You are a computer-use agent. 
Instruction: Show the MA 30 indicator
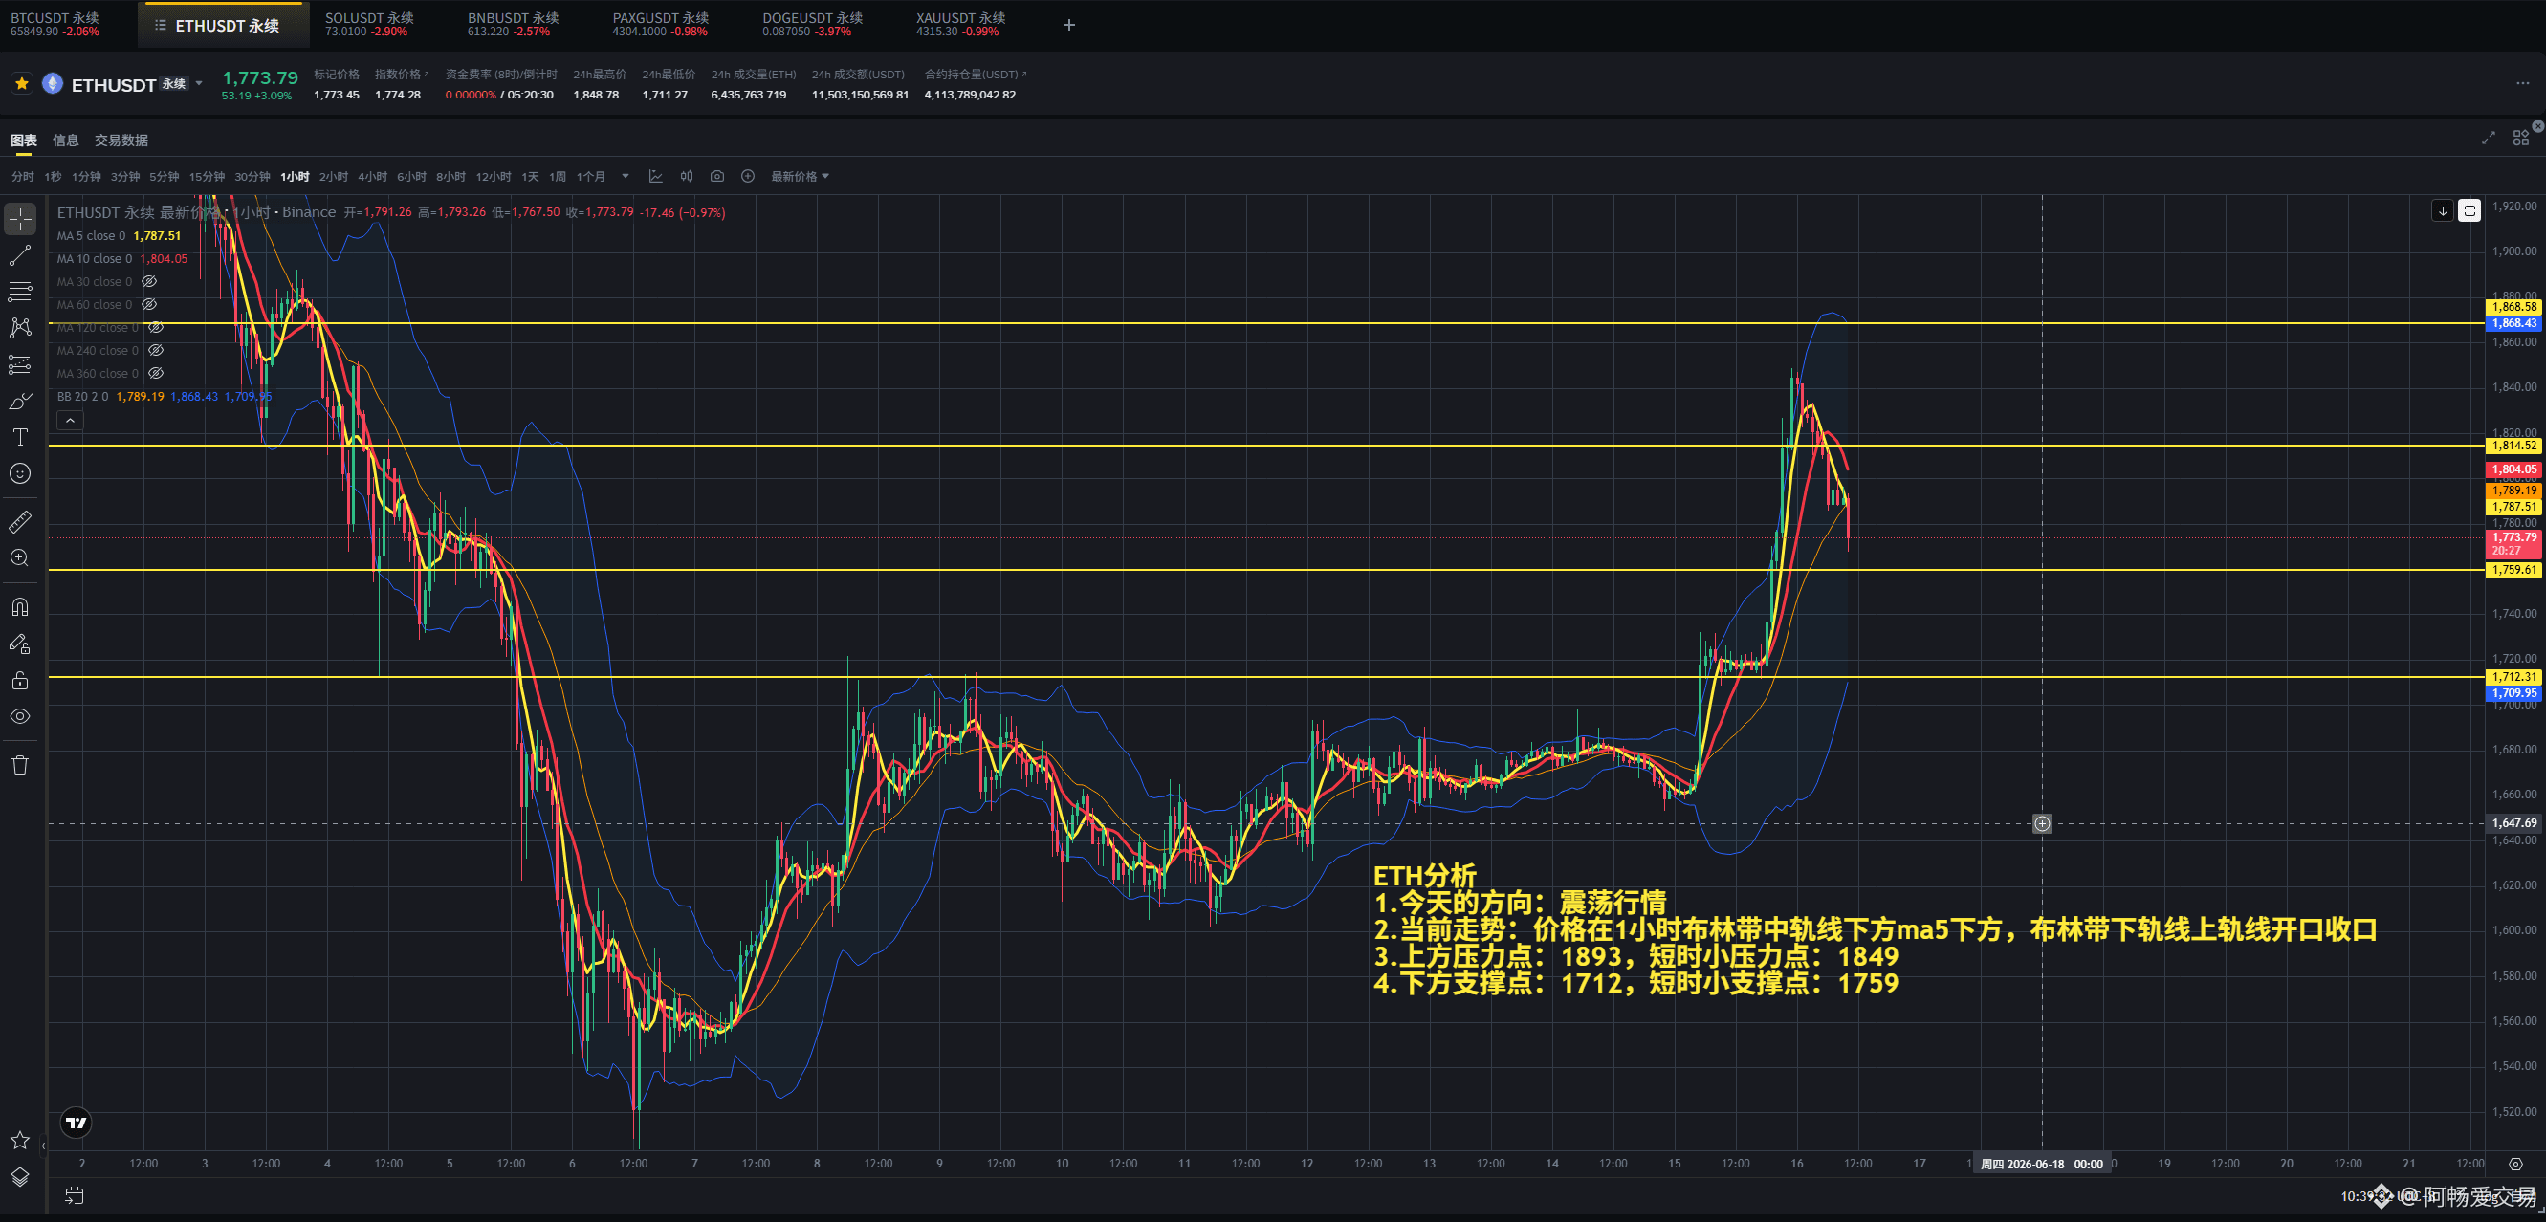pyautogui.click(x=149, y=281)
